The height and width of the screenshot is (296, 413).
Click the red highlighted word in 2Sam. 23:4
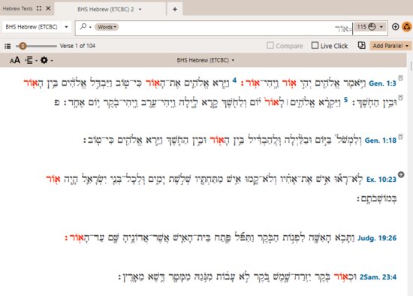342,276
